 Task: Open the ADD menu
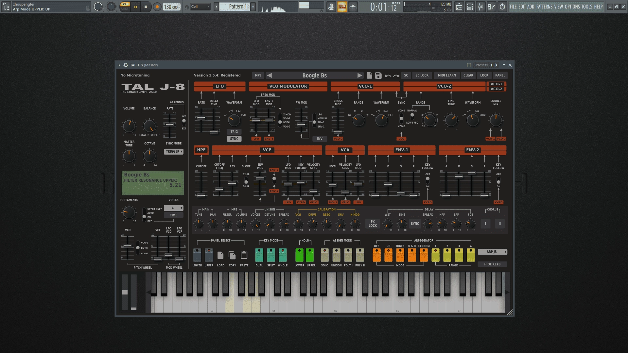point(531,7)
